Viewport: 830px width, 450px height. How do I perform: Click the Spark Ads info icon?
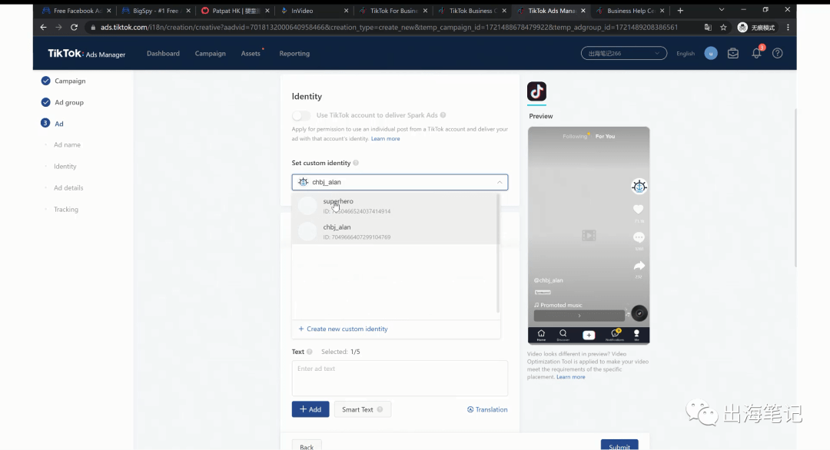443,115
